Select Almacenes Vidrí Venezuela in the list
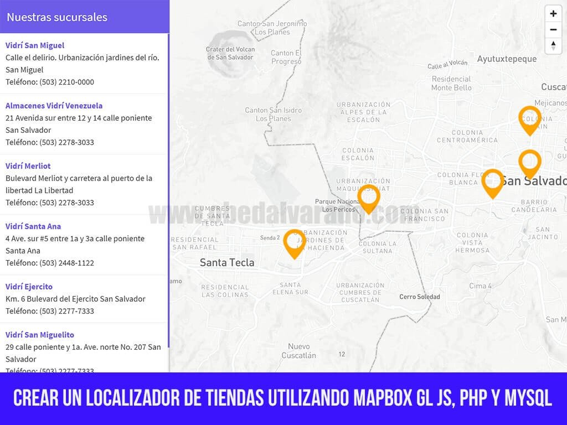Viewport: 567px width, 425px height. 54,105
